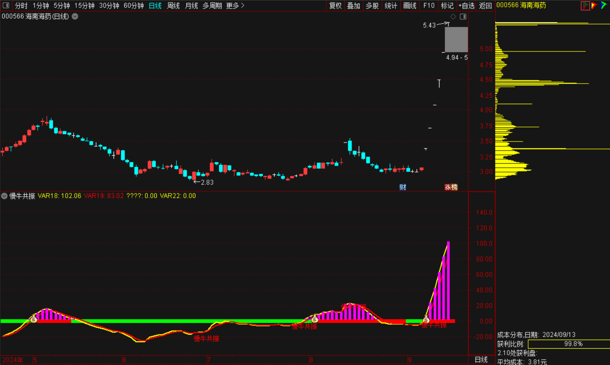Viewport: 610px width, 365px height.
Task: Click the money bag signal marker in August
Action: 315,319
